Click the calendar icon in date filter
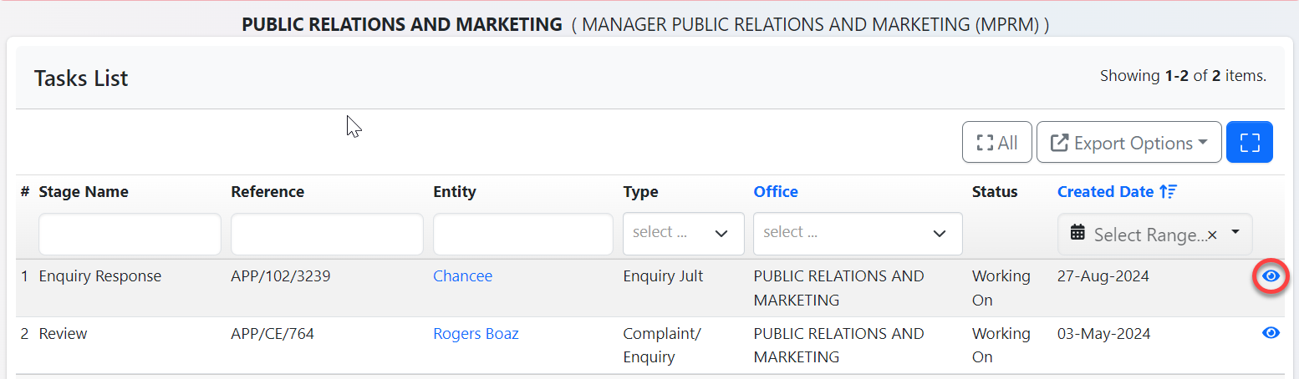 tap(1077, 234)
